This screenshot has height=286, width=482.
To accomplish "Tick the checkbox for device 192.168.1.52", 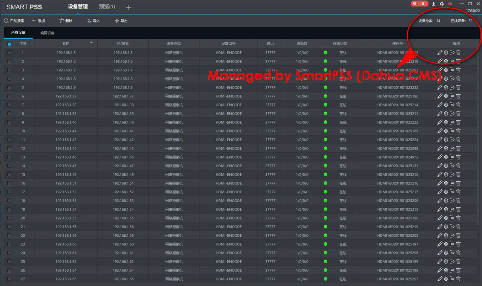I will pos(9,192).
